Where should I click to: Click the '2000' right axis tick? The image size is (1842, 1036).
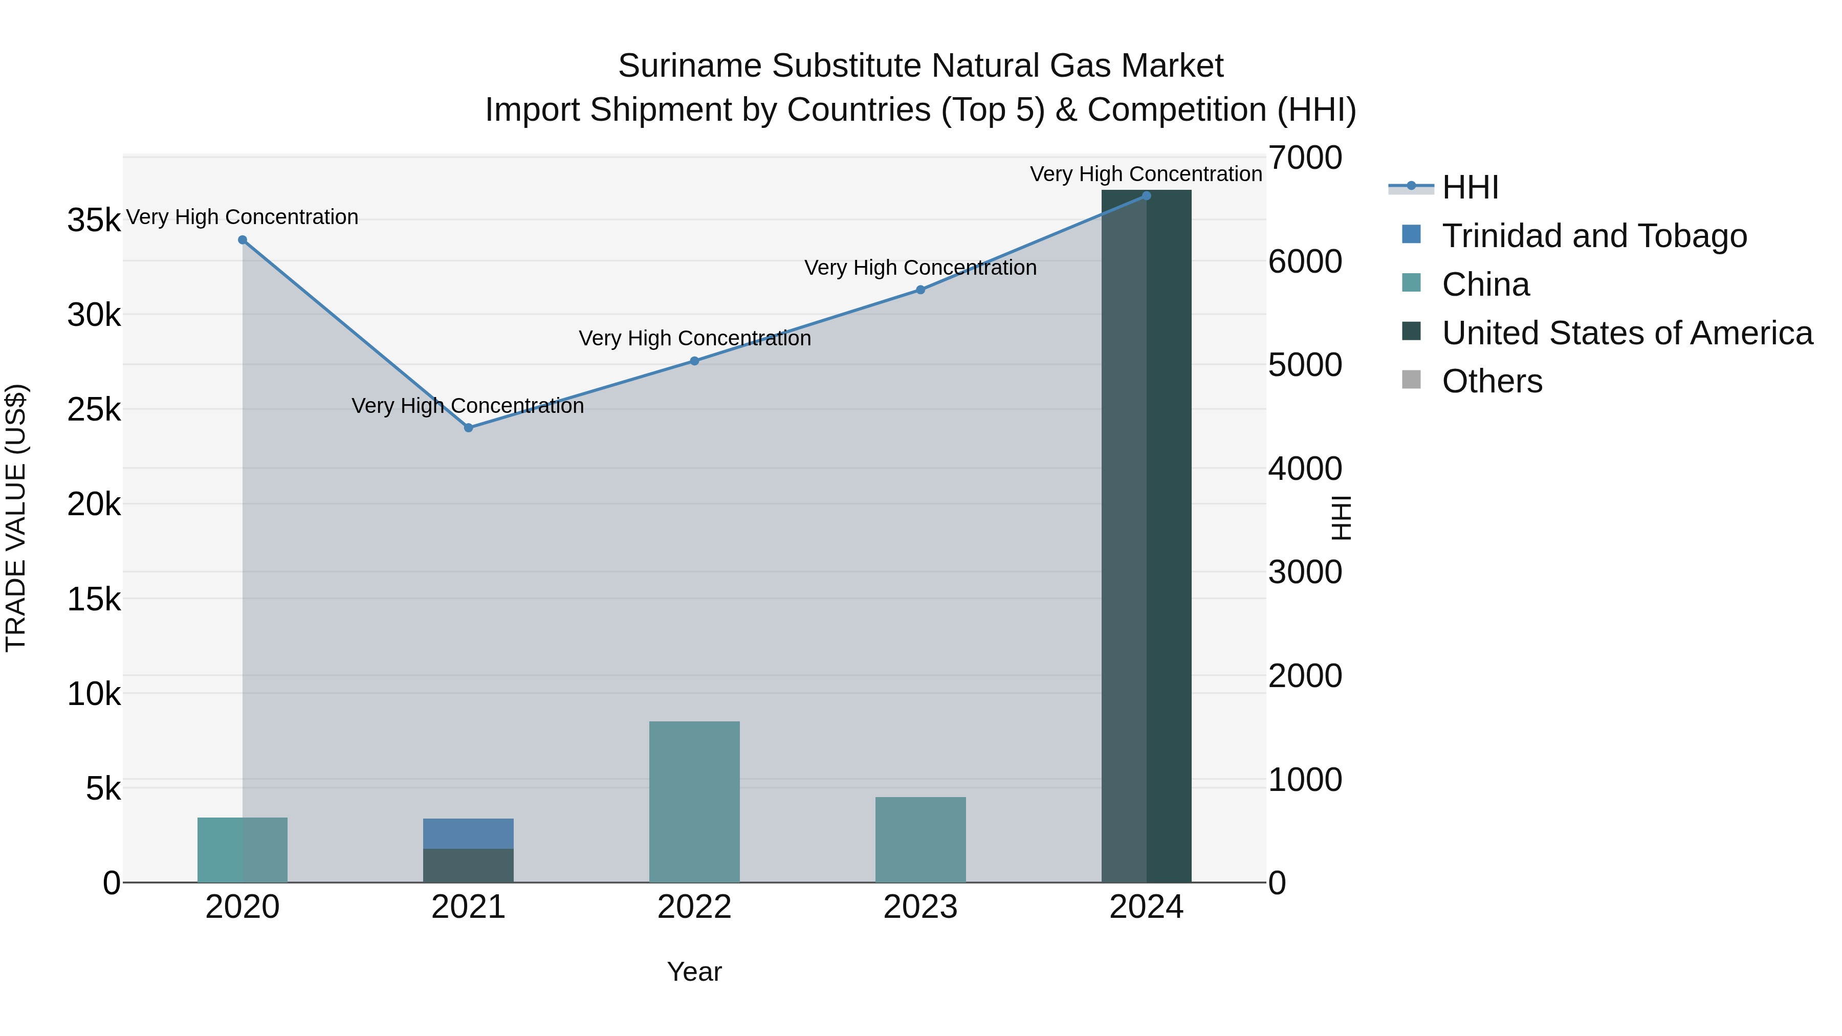tap(1306, 676)
